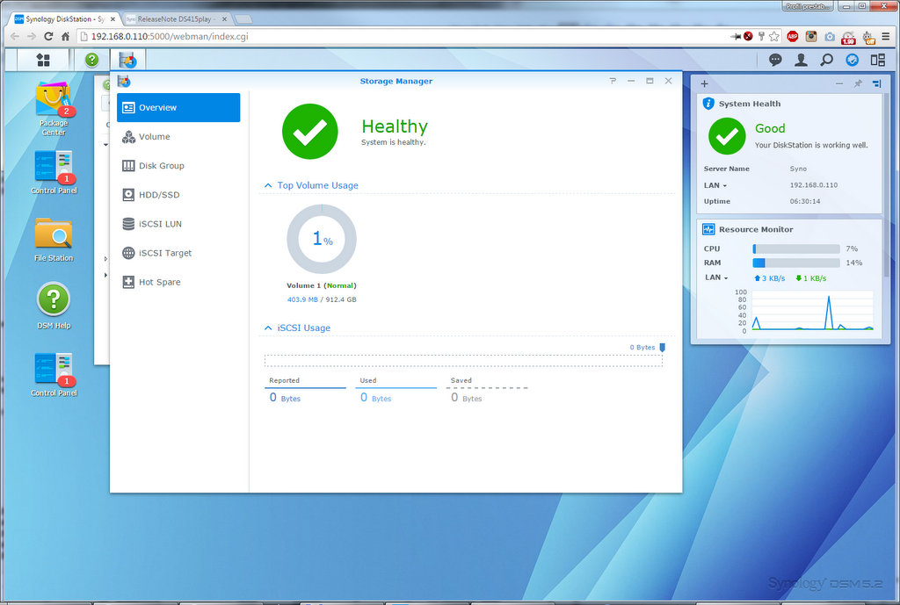Viewport: 900px width, 605px height.
Task: Click the Adblock Plus extension icon
Action: [x=793, y=37]
